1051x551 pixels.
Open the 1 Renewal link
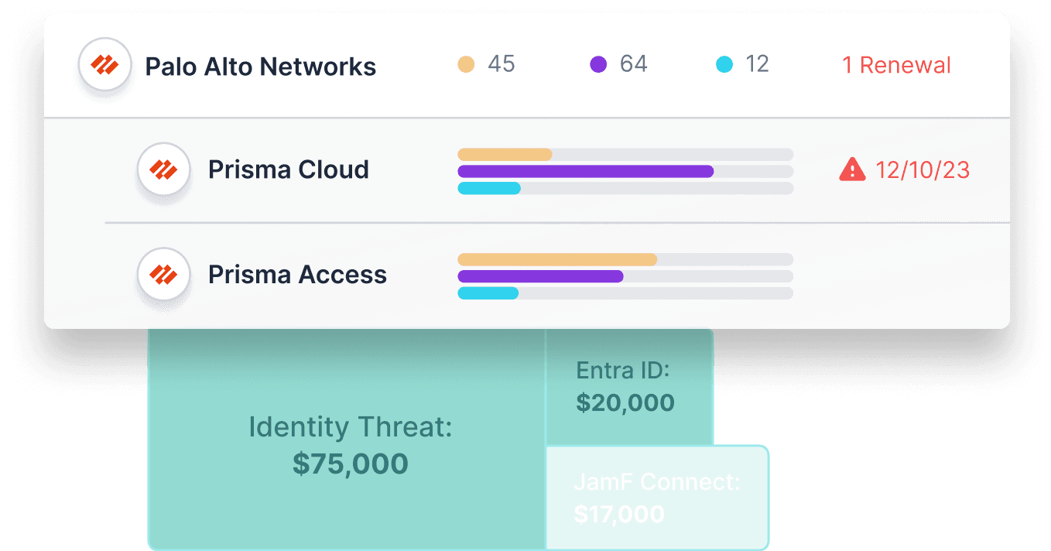click(x=896, y=65)
